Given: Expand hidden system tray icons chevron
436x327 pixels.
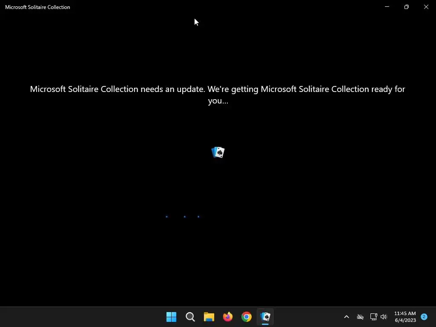Looking at the screenshot, I should tap(347, 317).
